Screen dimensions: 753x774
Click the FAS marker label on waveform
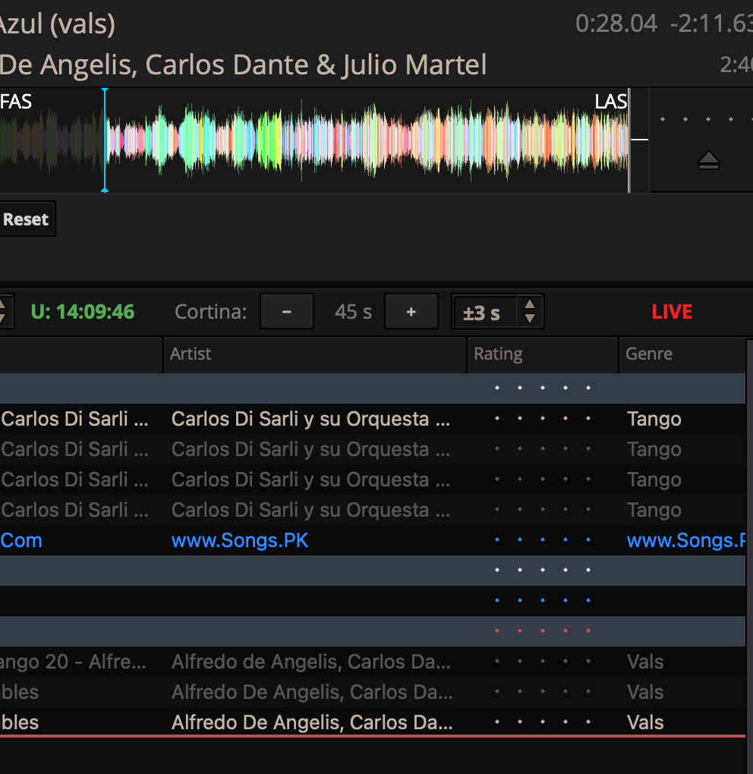tap(16, 102)
